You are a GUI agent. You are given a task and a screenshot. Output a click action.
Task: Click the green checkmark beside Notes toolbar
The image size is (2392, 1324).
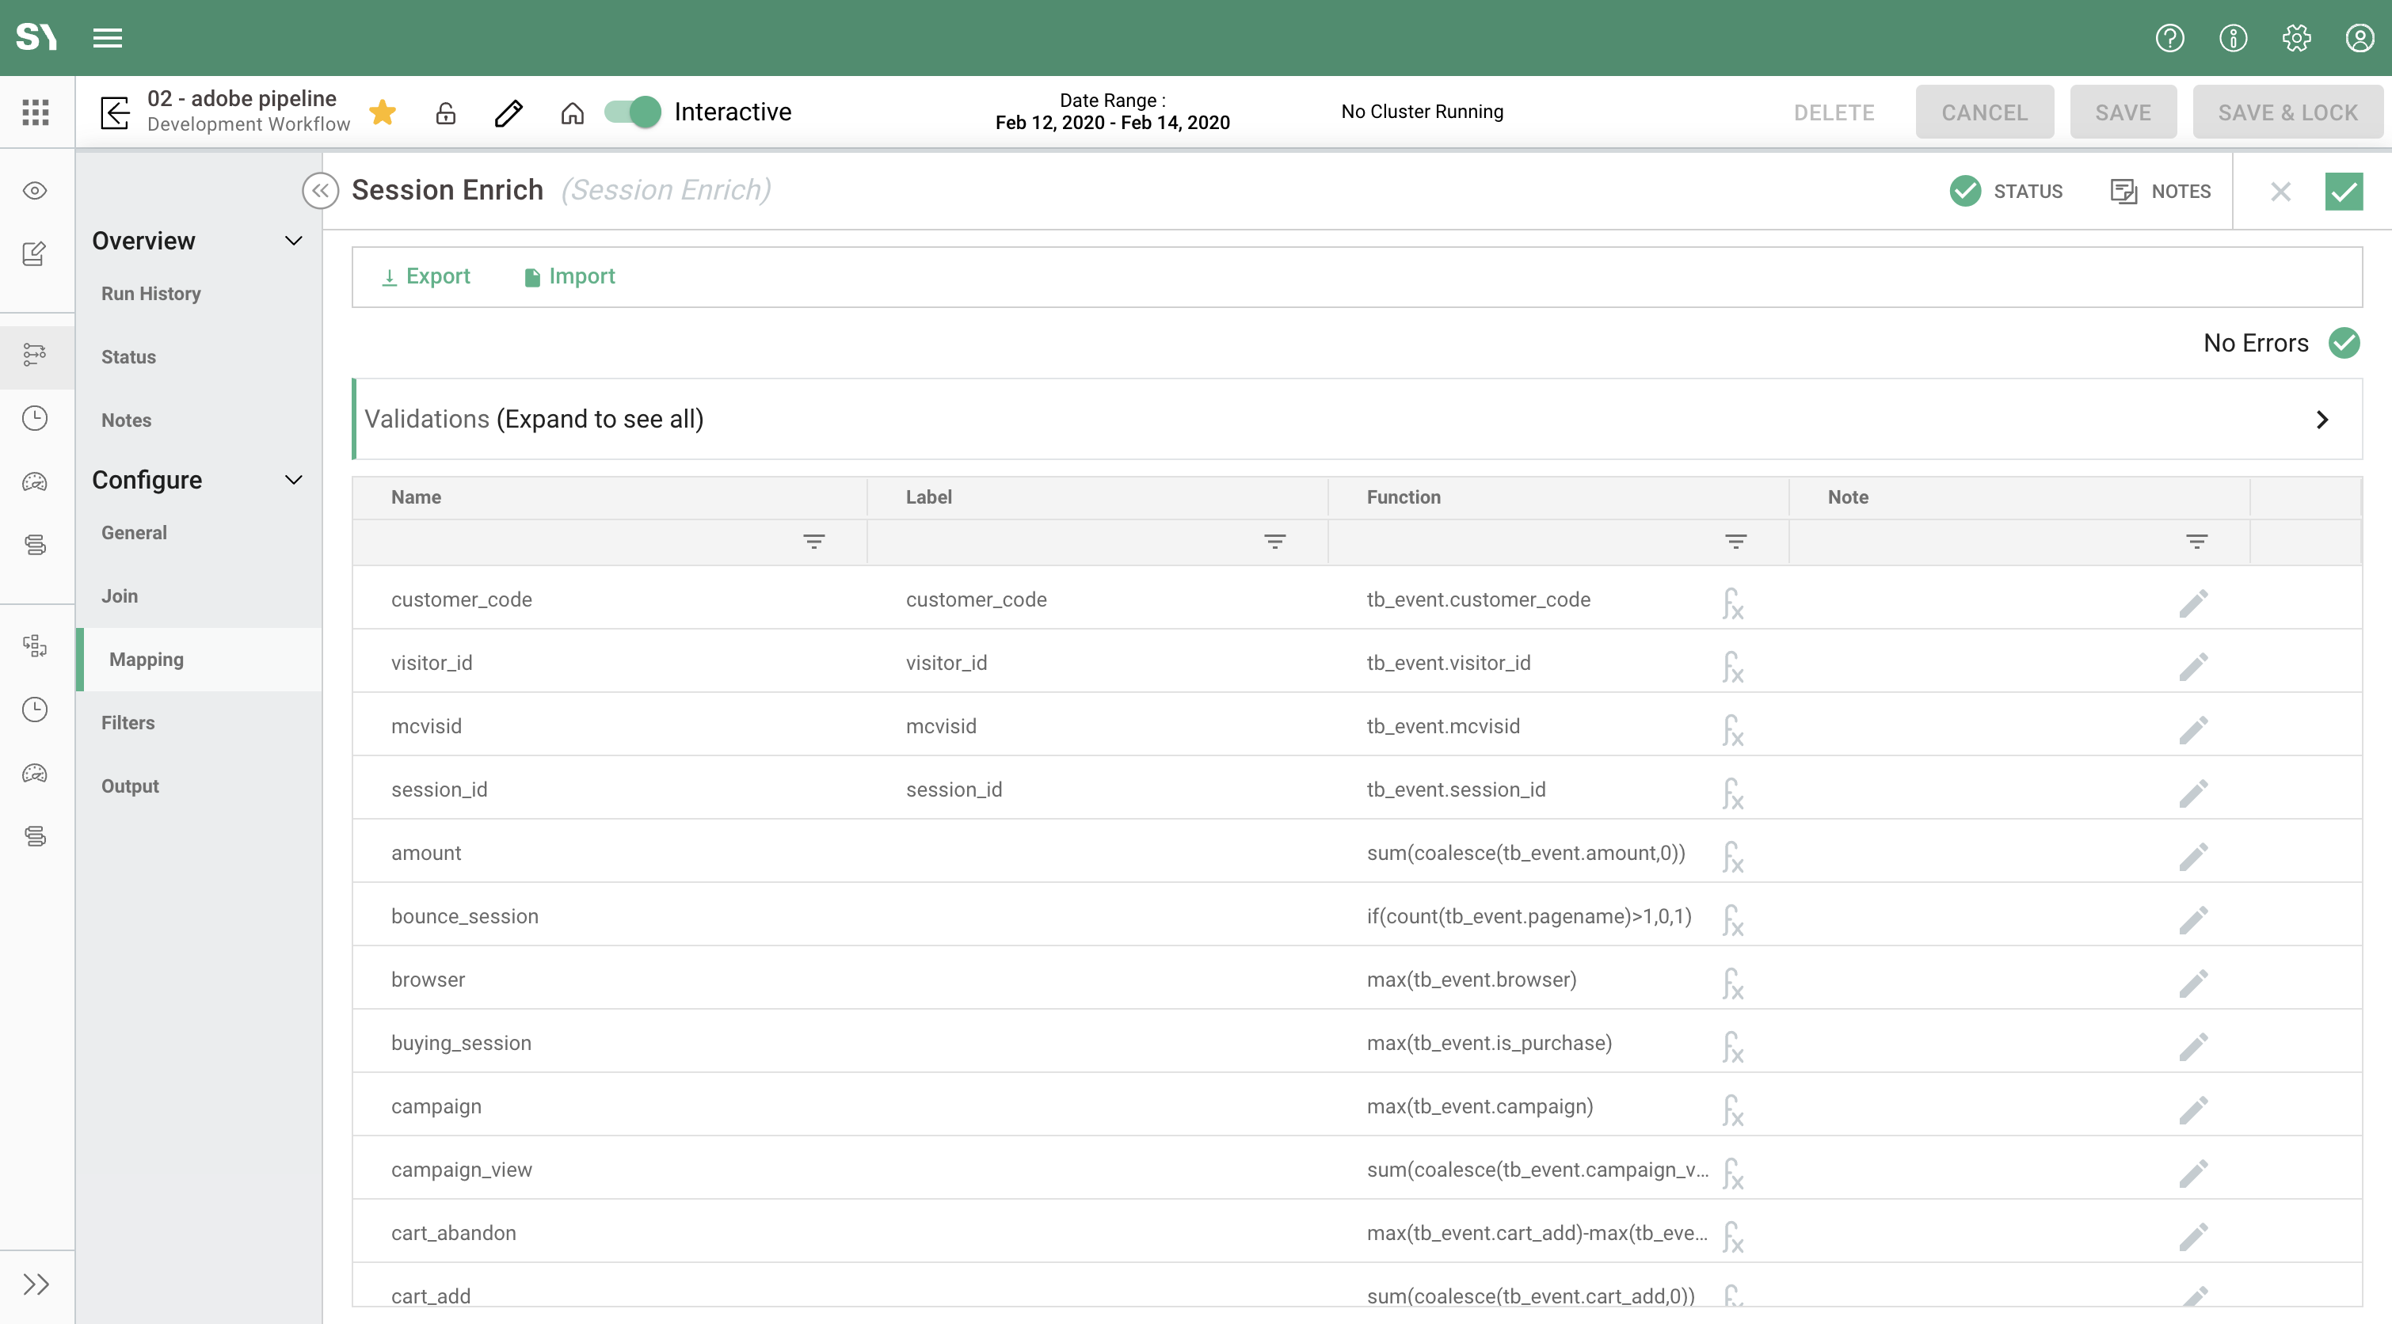pos(2344,192)
